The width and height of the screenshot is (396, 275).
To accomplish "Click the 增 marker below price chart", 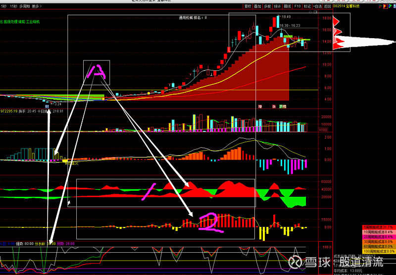I will coord(259,106).
